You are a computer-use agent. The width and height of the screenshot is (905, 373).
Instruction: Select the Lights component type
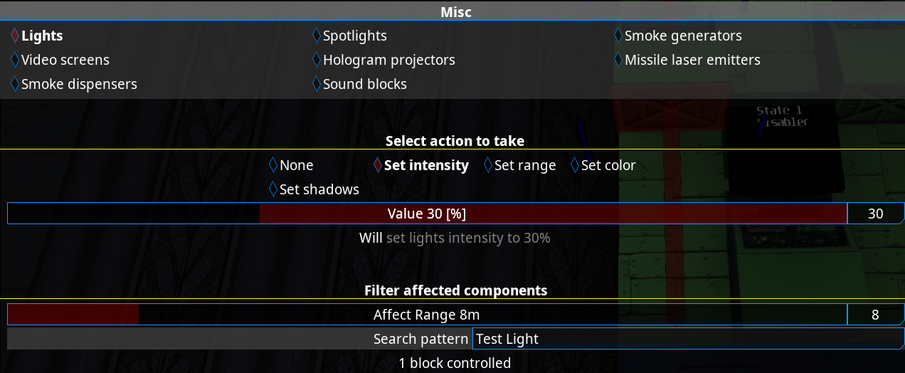click(37, 36)
